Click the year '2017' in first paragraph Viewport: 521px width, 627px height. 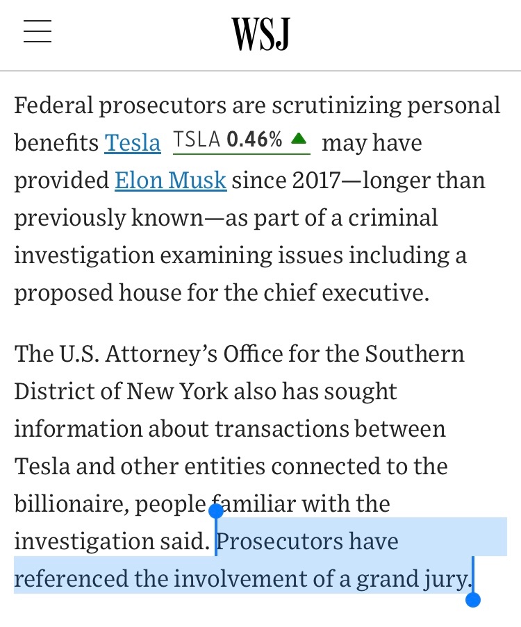[x=316, y=181]
